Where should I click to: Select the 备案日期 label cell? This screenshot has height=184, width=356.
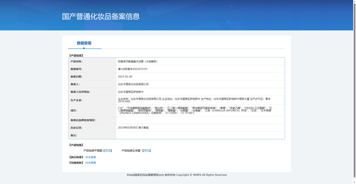(x=93, y=77)
